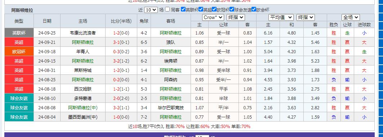Open home team 莱斯特城
This screenshot has height=137, width=383.
(83, 70)
